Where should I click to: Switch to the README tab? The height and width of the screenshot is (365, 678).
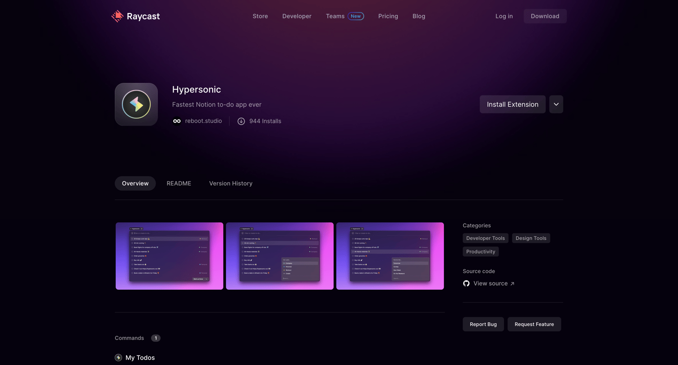[179, 183]
